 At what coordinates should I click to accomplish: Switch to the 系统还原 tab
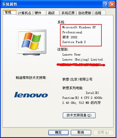(x=68, y=13)
